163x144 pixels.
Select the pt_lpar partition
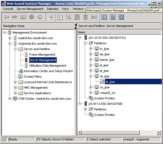(104, 71)
